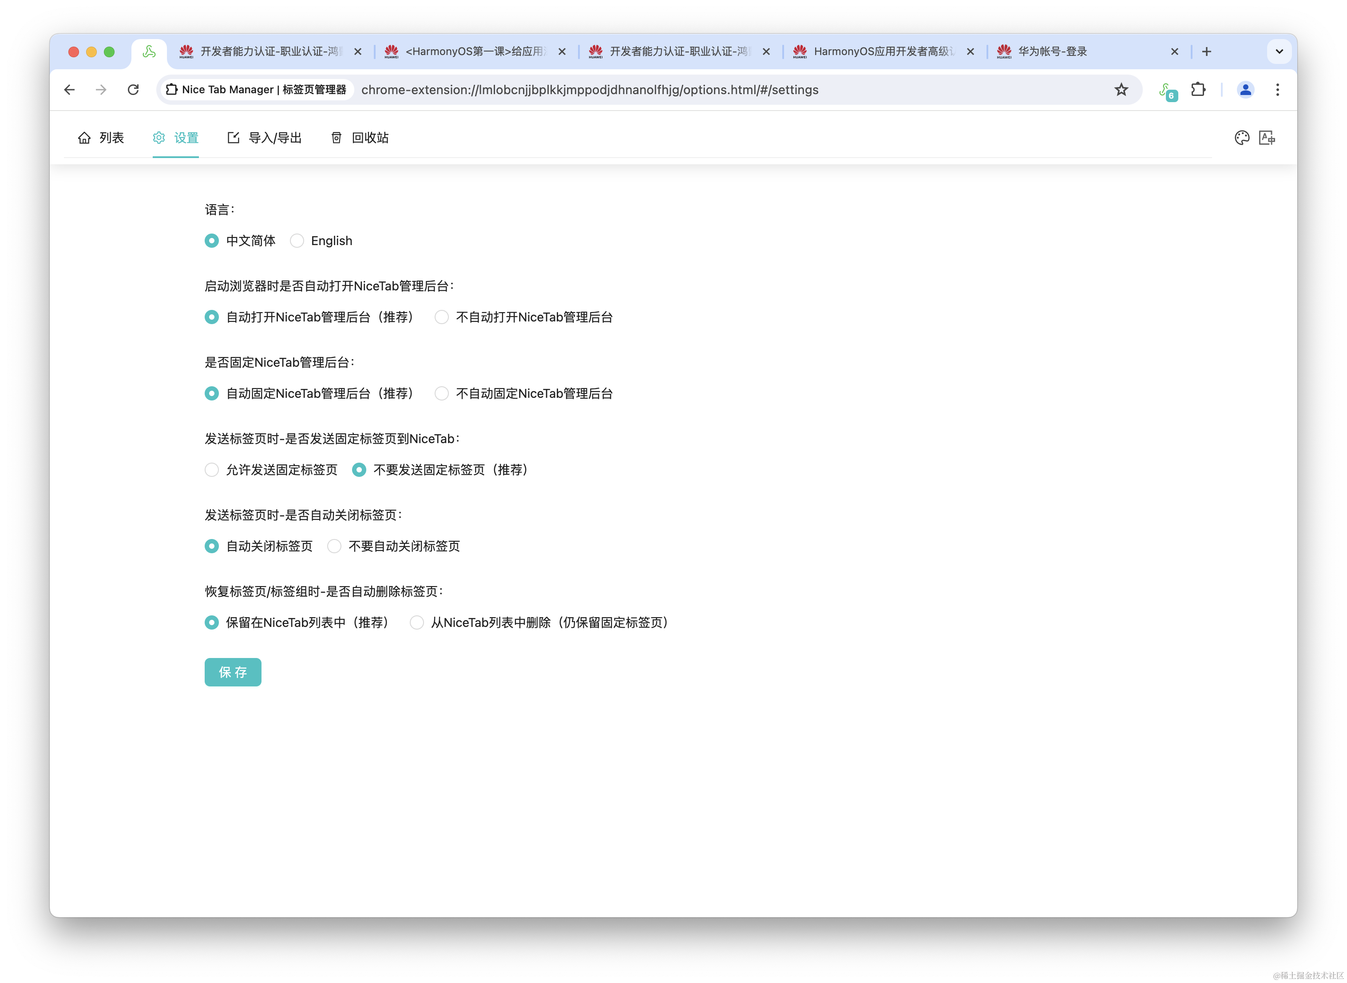
Task: Select 允许发送固定标签页 radio option
Action: tap(212, 470)
